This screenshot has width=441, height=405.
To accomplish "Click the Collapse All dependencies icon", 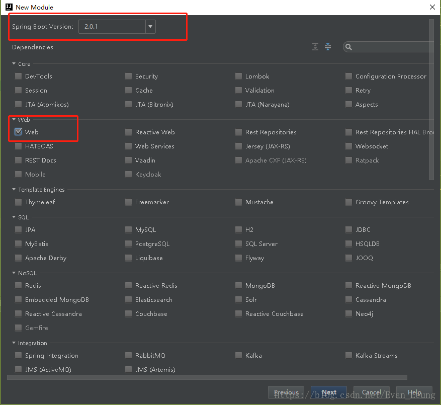I will point(328,47).
